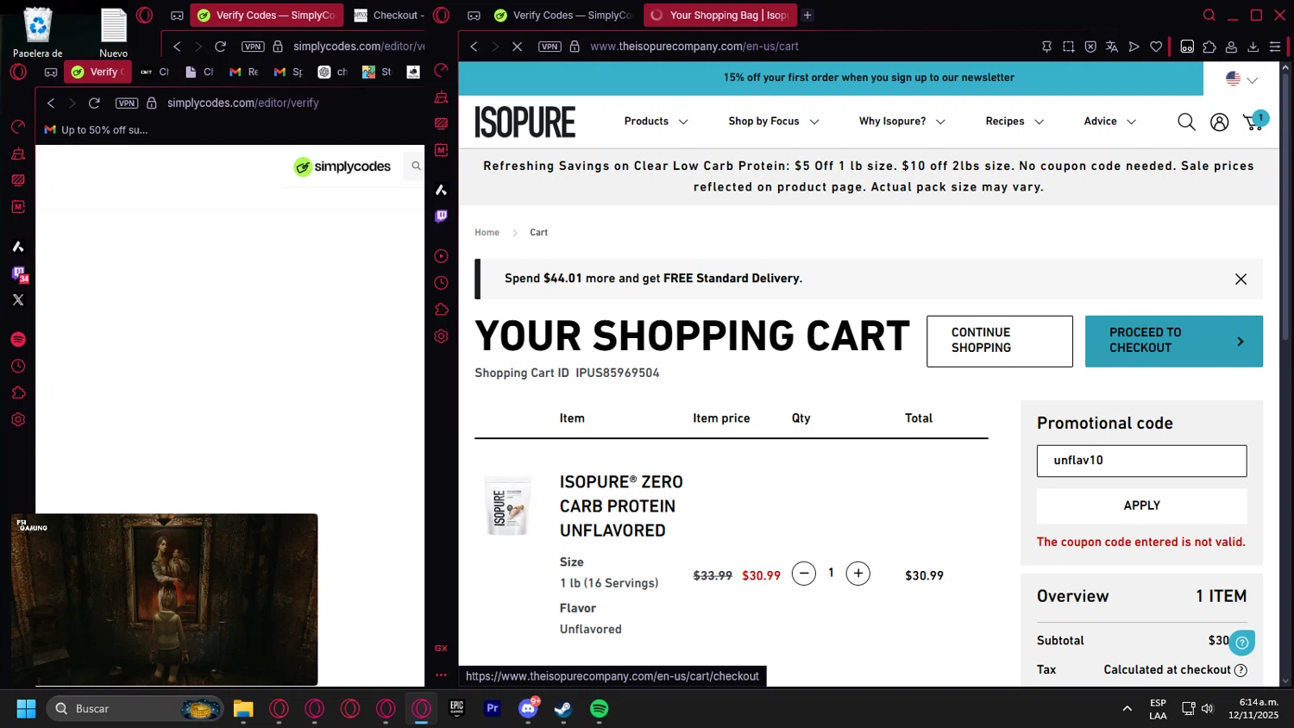Stop loading the Isopure cart page
This screenshot has height=728, width=1294.
[x=517, y=47]
